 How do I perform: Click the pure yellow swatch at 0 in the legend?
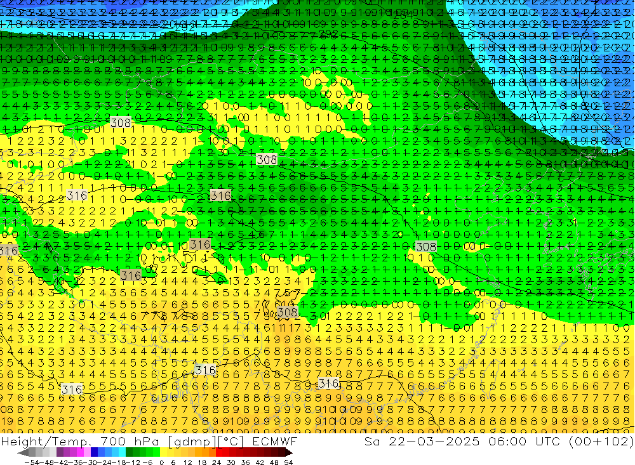pos(163,452)
